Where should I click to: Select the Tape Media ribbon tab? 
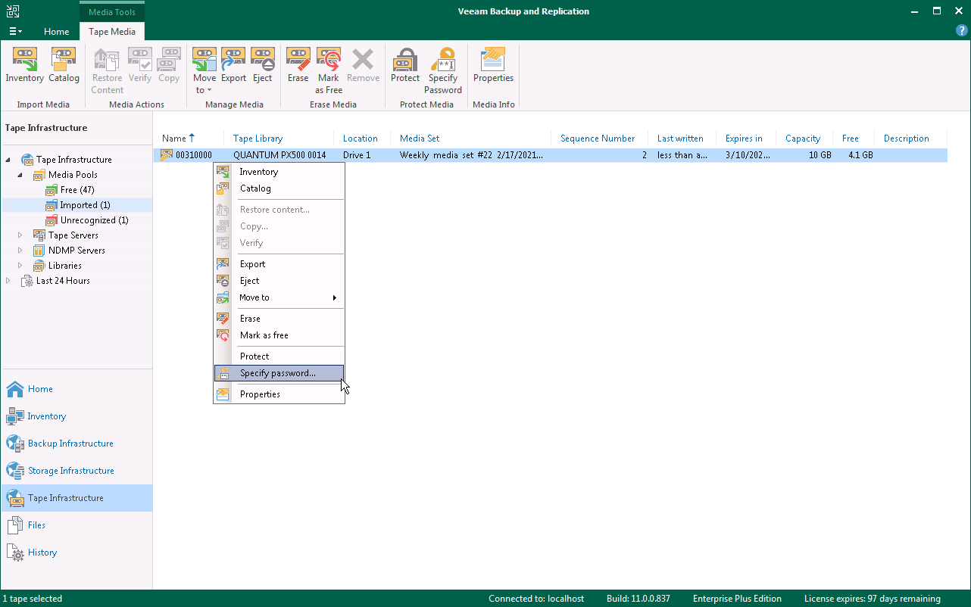tap(112, 32)
